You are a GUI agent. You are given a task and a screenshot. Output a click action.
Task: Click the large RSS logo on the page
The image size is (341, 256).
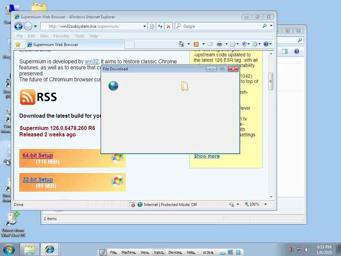tap(38, 97)
